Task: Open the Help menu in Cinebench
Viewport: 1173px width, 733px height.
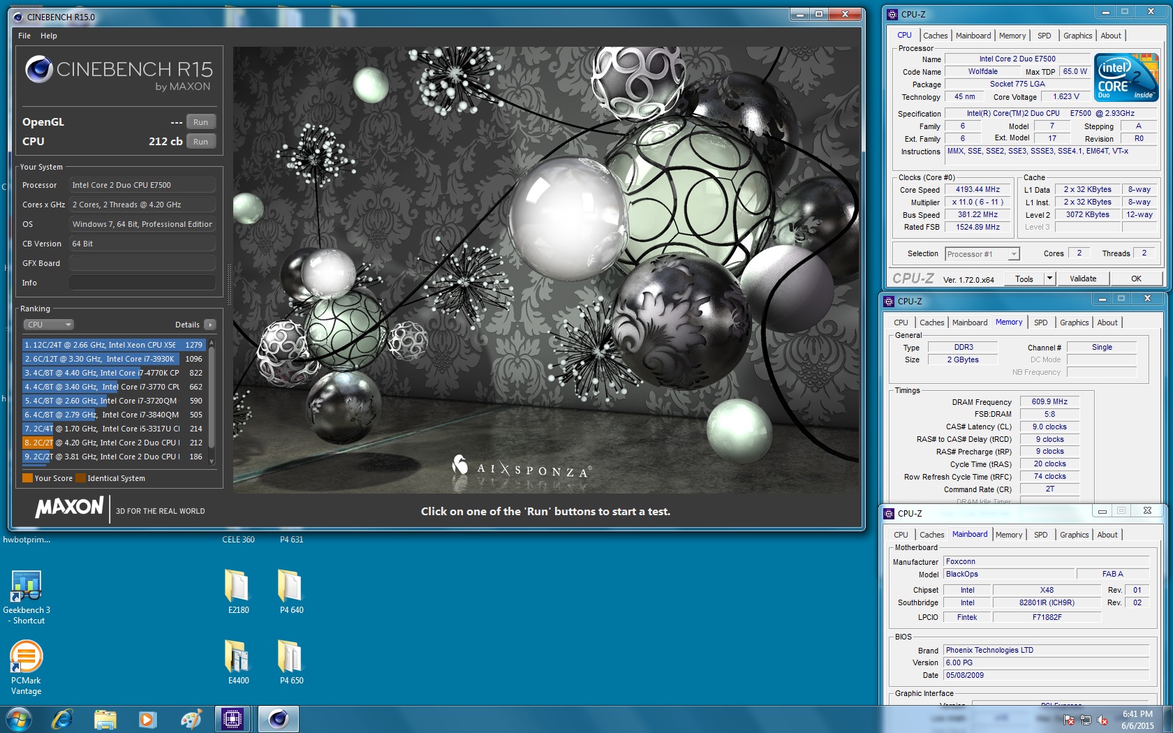Action: (x=49, y=36)
